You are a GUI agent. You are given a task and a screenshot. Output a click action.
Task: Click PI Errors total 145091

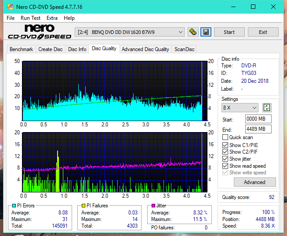(x=60, y=226)
